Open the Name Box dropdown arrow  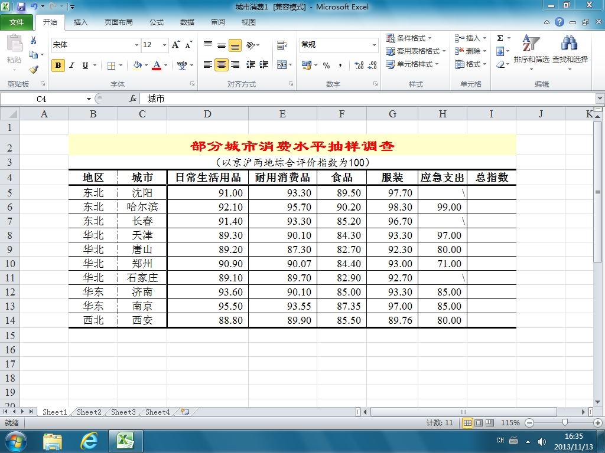point(89,99)
